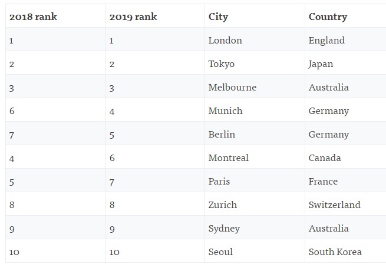Image resolution: width=386 pixels, height=268 pixels.
Task: Select the Munich city cell
Action: (x=225, y=111)
